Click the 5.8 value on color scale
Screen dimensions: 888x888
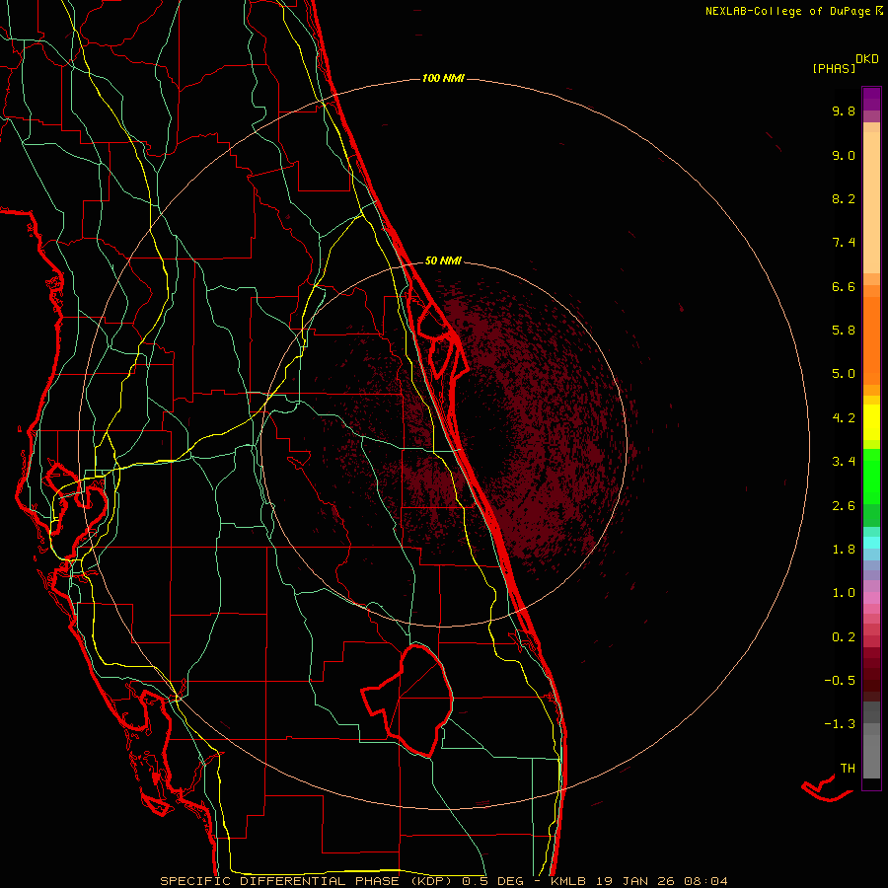coord(844,331)
